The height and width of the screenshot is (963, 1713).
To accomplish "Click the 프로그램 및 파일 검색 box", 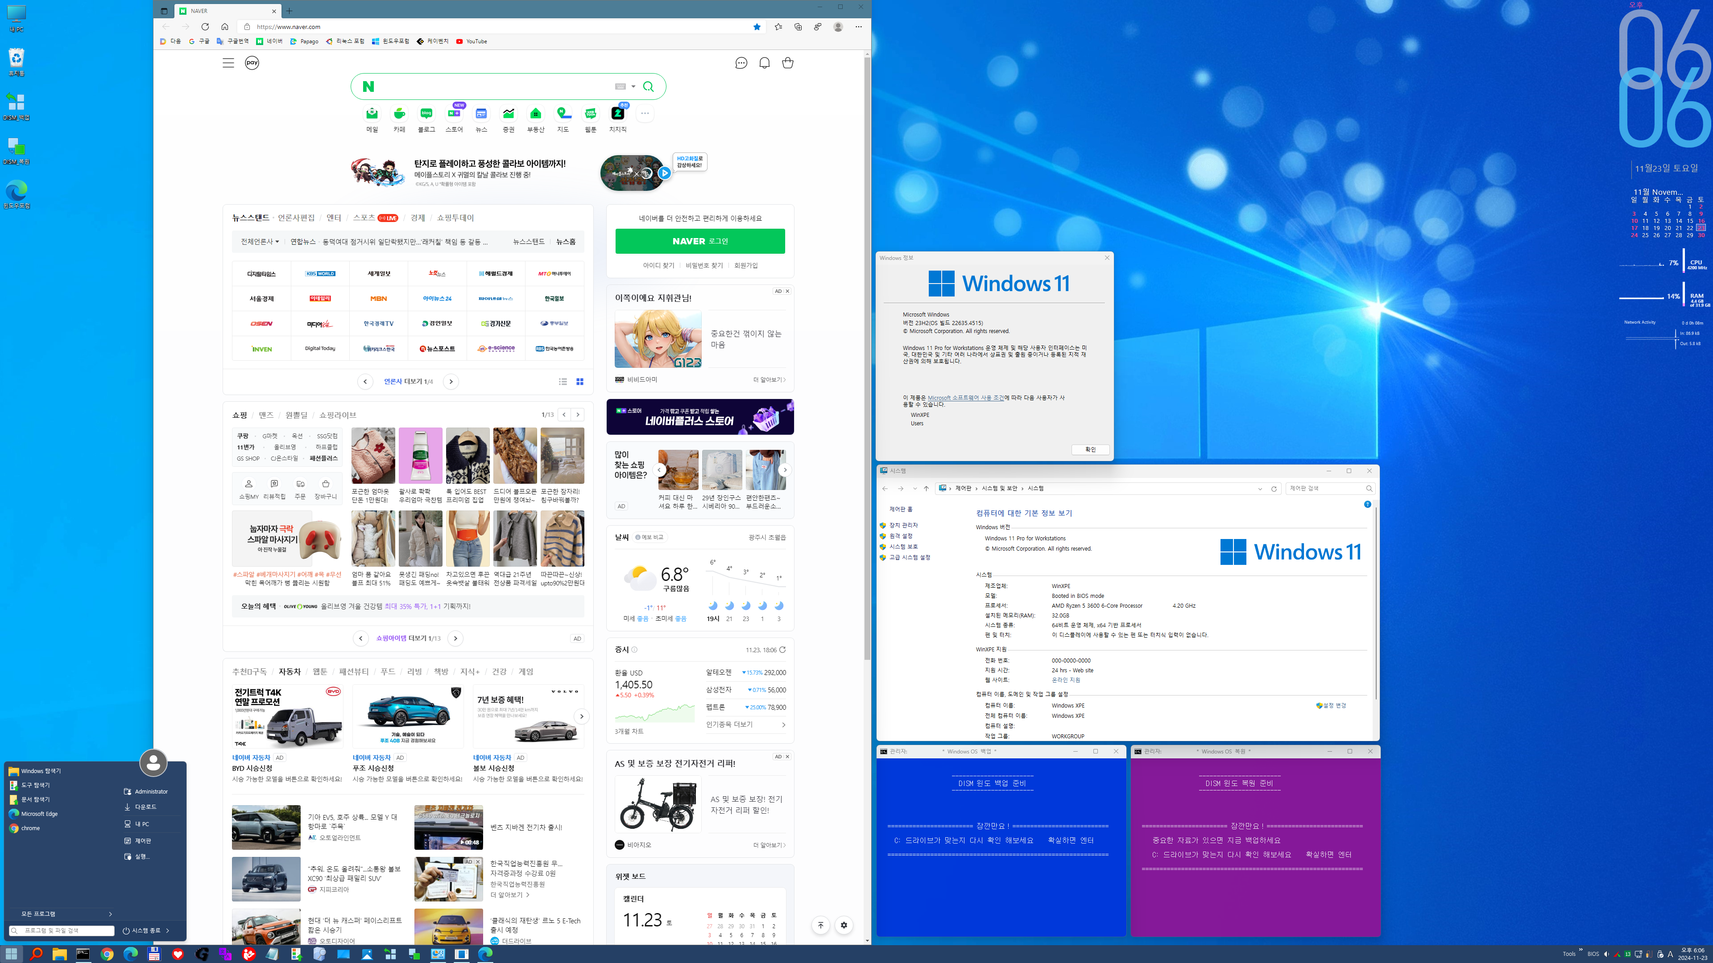I will tap(62, 930).
